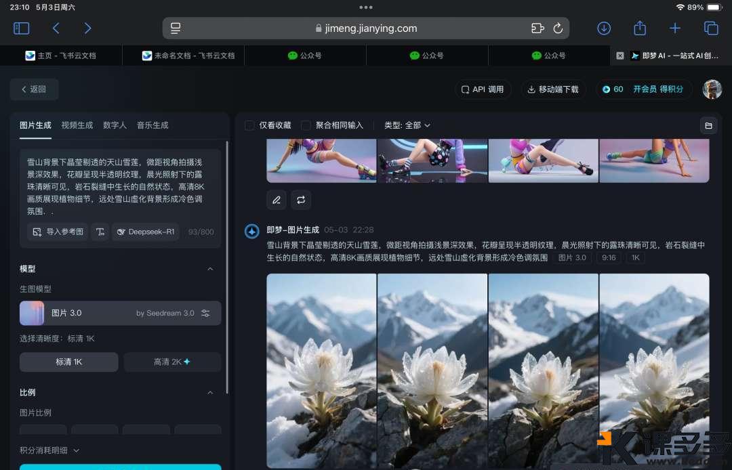Switch to the 数字人 tab
The width and height of the screenshot is (732, 470).
click(x=115, y=125)
